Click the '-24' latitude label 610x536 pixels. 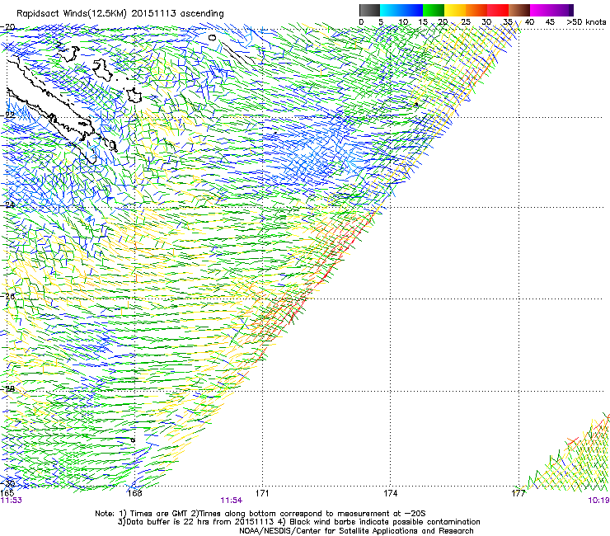pyautogui.click(x=7, y=205)
